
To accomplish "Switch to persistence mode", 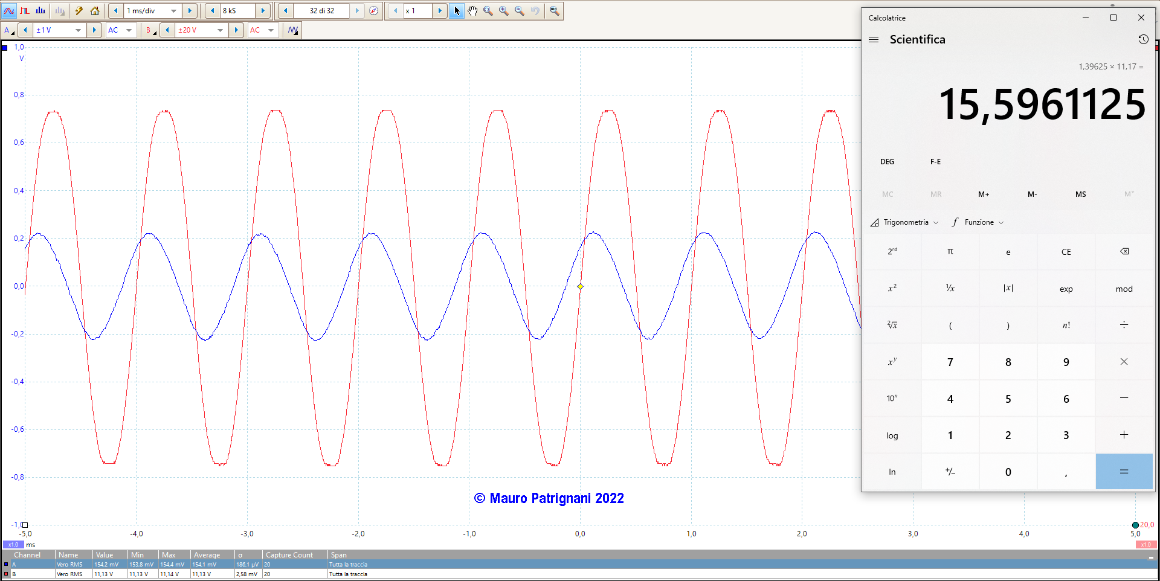I will pos(25,11).
